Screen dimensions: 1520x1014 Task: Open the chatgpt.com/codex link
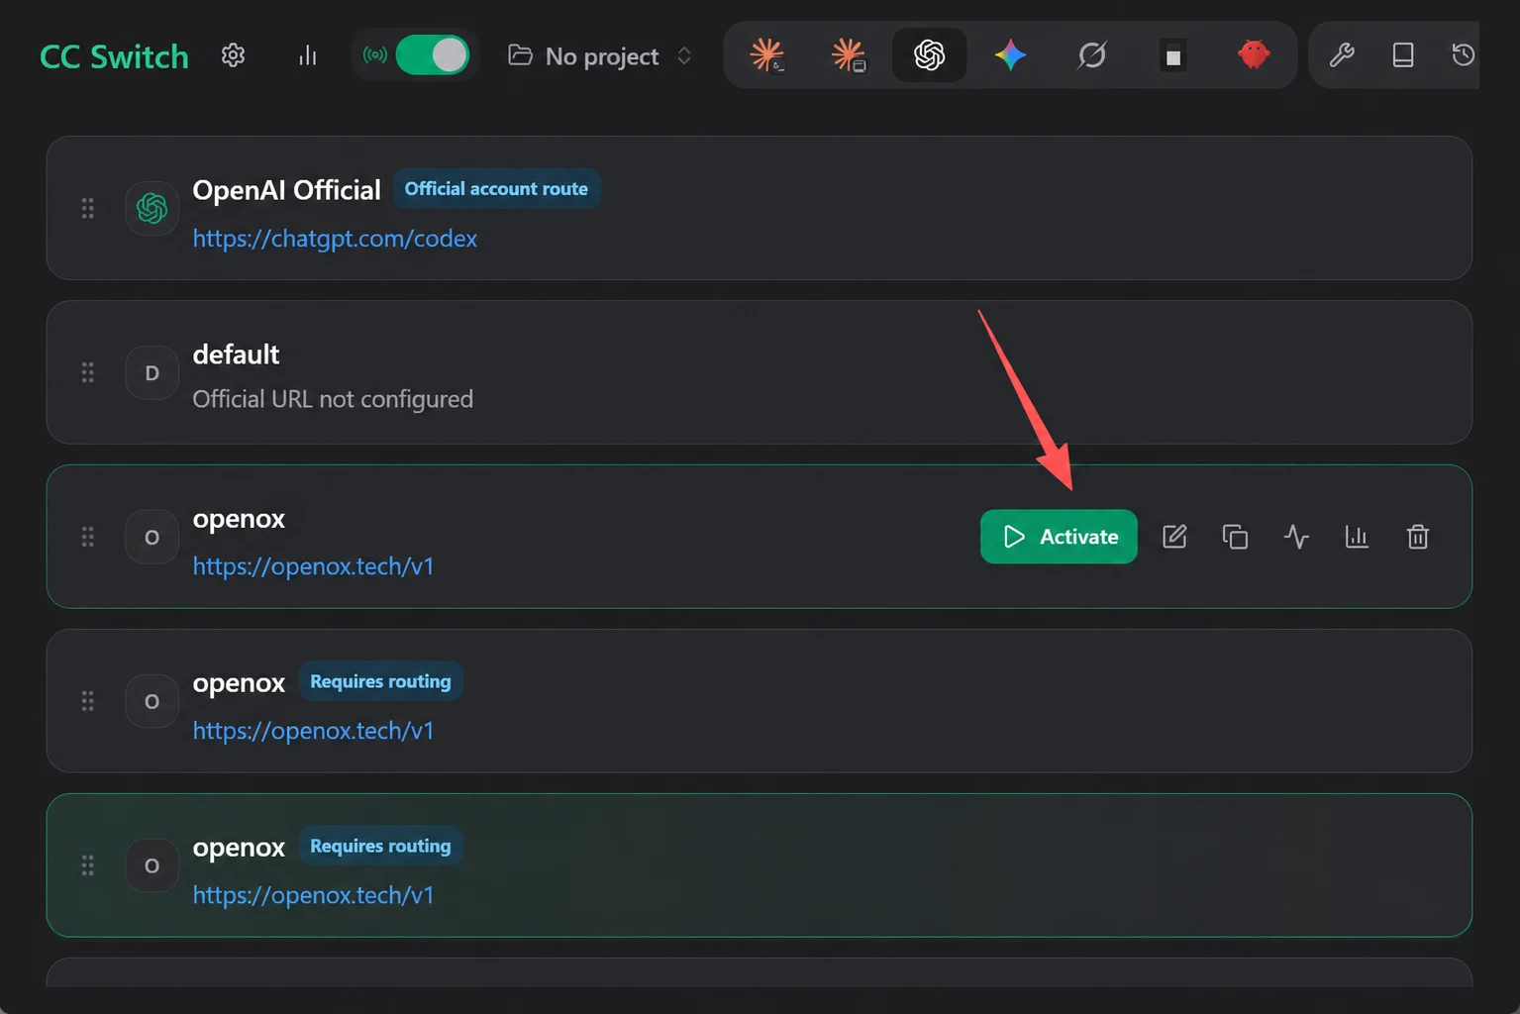pos(335,239)
